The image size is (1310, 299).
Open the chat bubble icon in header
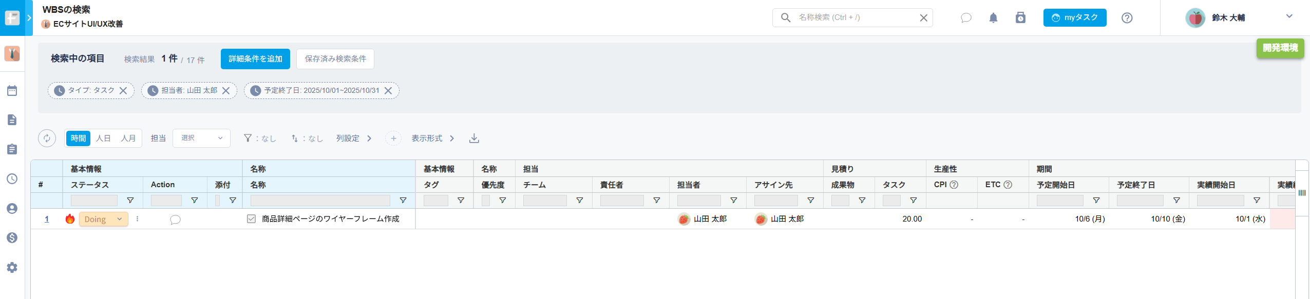[x=966, y=18]
